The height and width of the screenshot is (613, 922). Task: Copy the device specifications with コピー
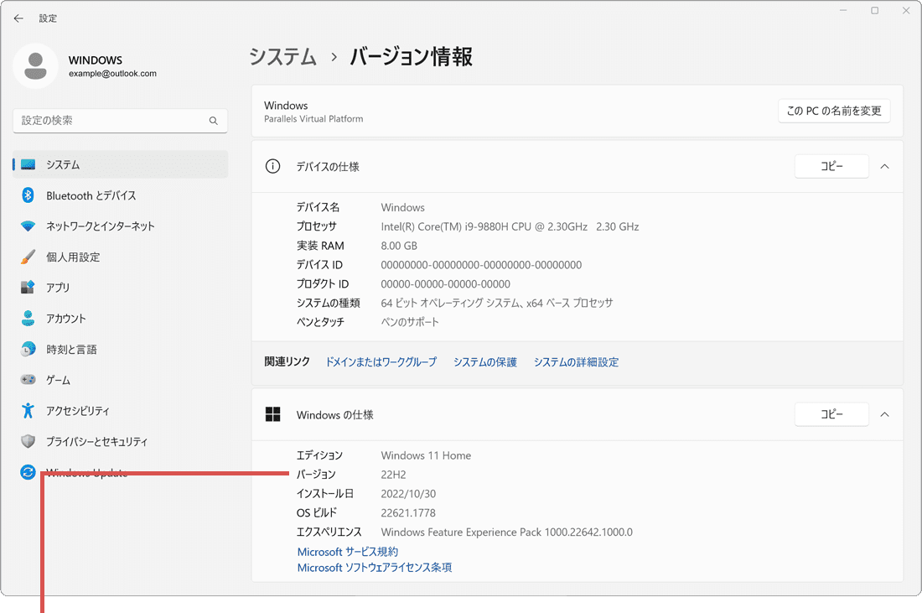click(831, 166)
